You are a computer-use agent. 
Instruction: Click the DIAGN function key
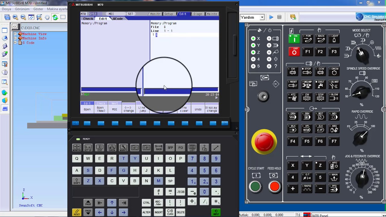(x=112, y=147)
